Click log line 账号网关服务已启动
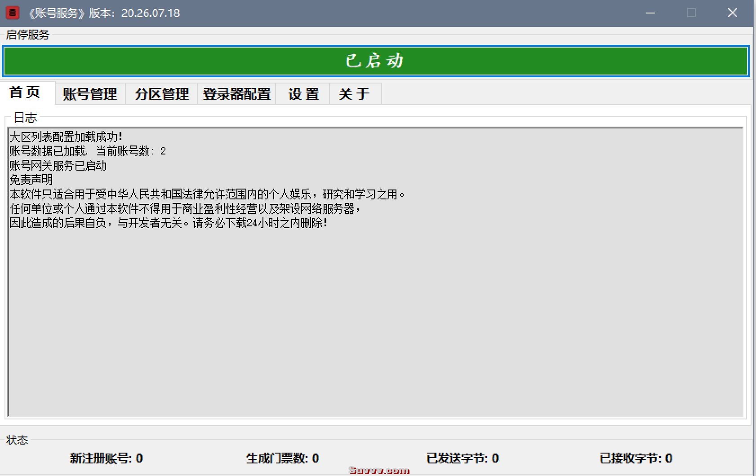756x476 pixels. pos(58,165)
